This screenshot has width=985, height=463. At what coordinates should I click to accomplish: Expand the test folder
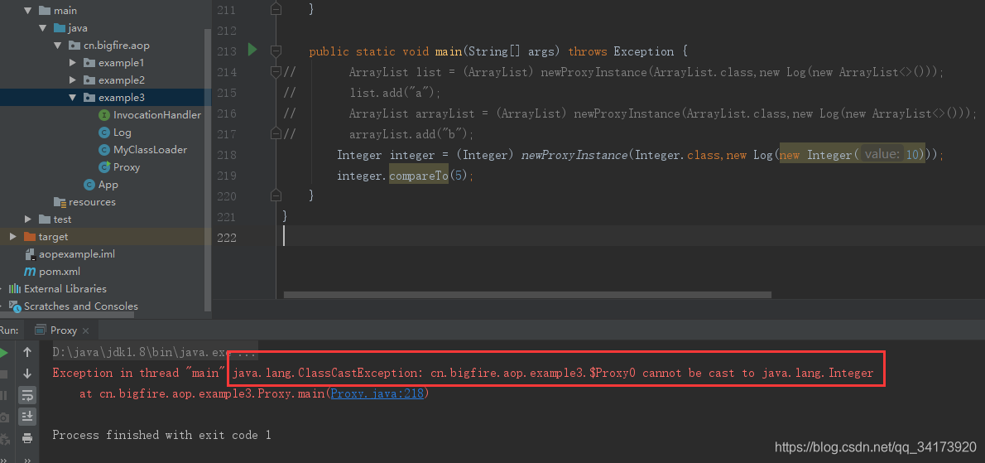[27, 219]
